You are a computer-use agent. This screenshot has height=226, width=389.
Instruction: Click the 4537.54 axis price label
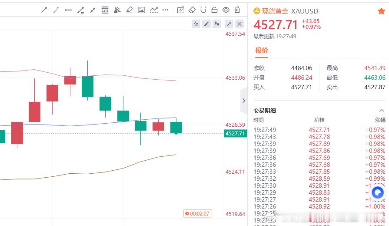[235, 34]
